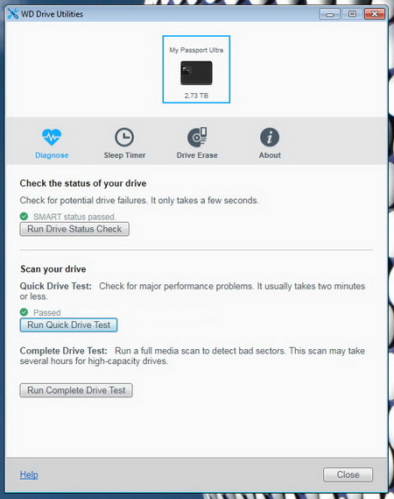Click the SMART status passed checkmark icon
The width and height of the screenshot is (394, 499).
click(x=24, y=217)
